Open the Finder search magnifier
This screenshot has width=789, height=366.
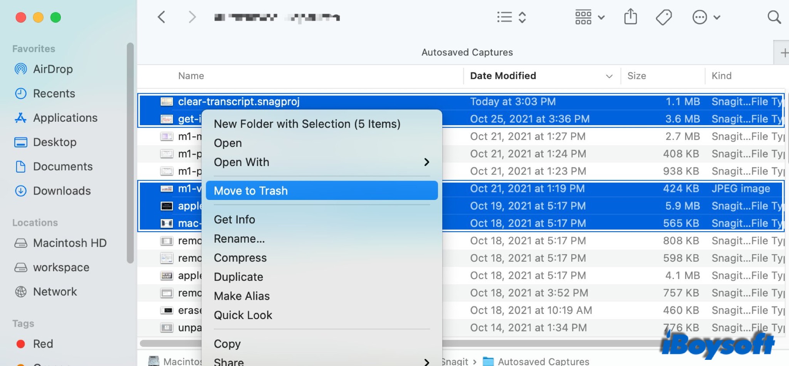[x=774, y=17]
